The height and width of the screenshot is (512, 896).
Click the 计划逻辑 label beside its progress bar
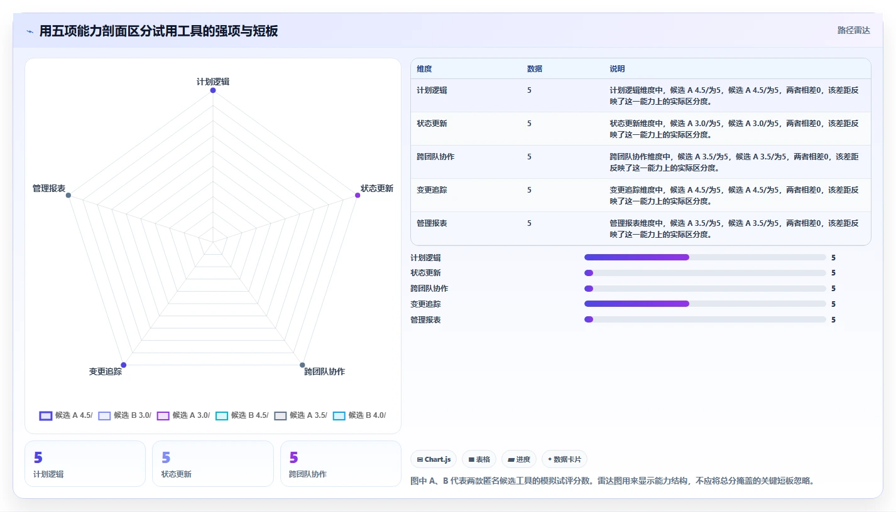425,258
